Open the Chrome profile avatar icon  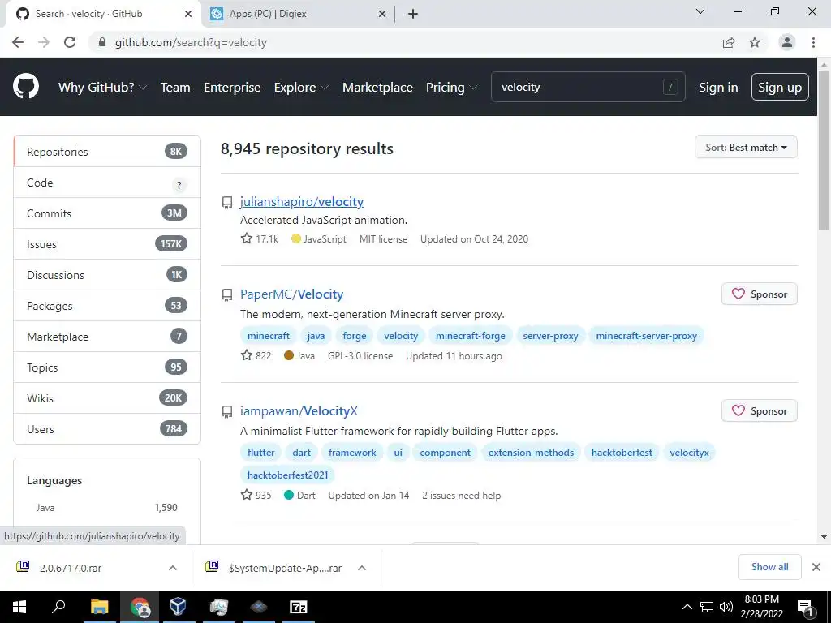[787, 42]
